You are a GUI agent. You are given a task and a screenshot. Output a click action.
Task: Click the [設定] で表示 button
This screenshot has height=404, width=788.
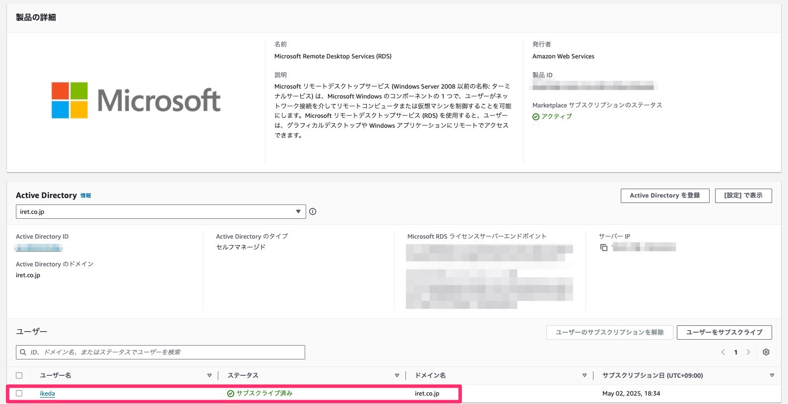point(743,196)
